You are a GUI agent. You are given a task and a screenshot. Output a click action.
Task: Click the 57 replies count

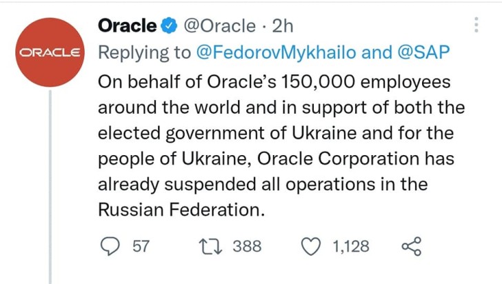point(141,246)
